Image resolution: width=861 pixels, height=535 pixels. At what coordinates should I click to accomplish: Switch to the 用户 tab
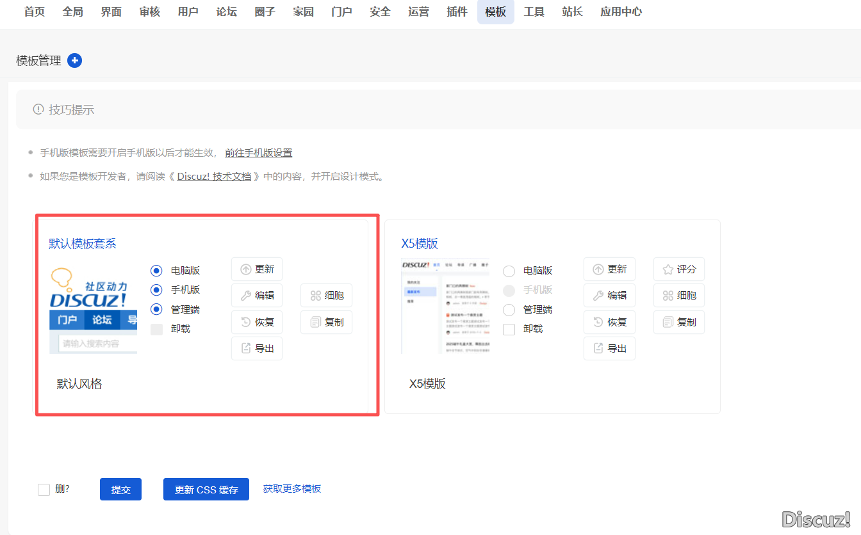point(188,12)
